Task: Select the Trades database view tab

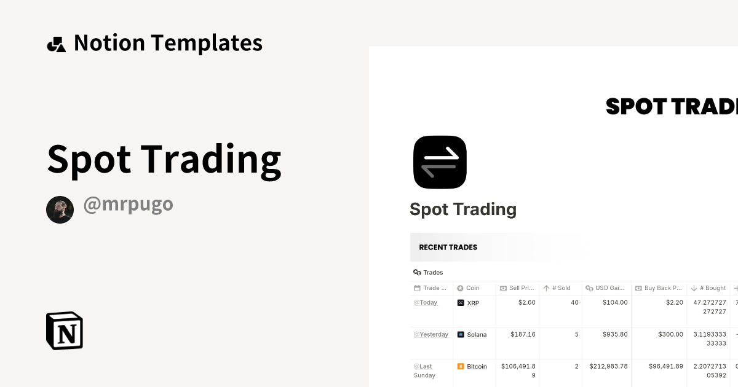Action: point(429,272)
